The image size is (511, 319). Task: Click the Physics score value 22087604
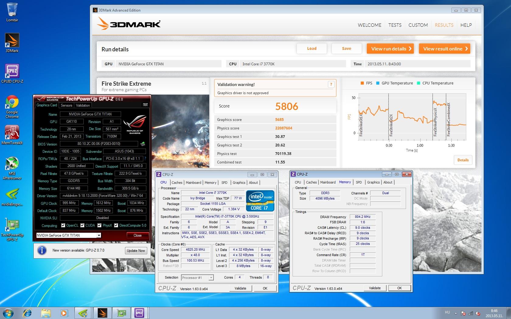tap(283, 128)
